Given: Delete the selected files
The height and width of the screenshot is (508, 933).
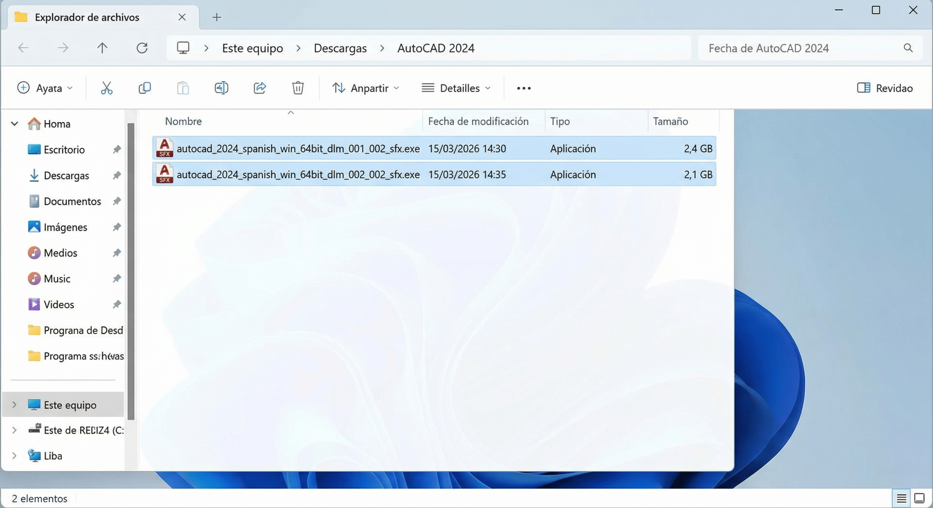Looking at the screenshot, I should [x=298, y=88].
